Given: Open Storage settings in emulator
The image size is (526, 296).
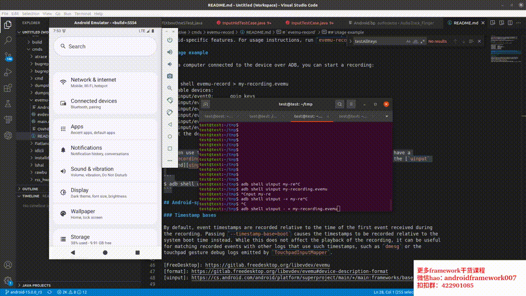Looking at the screenshot, I should coord(105,240).
